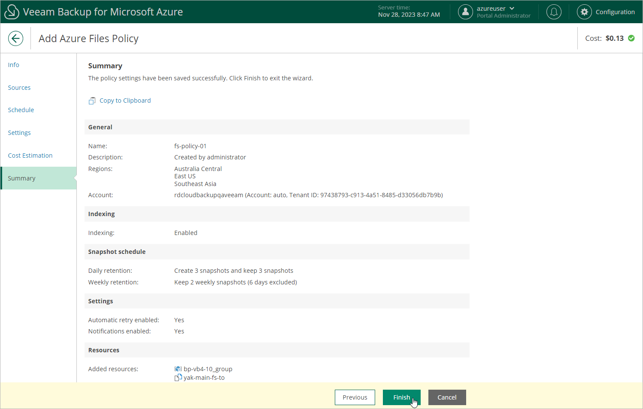
Task: Click description 'Created by administrator'
Action: [210, 157]
